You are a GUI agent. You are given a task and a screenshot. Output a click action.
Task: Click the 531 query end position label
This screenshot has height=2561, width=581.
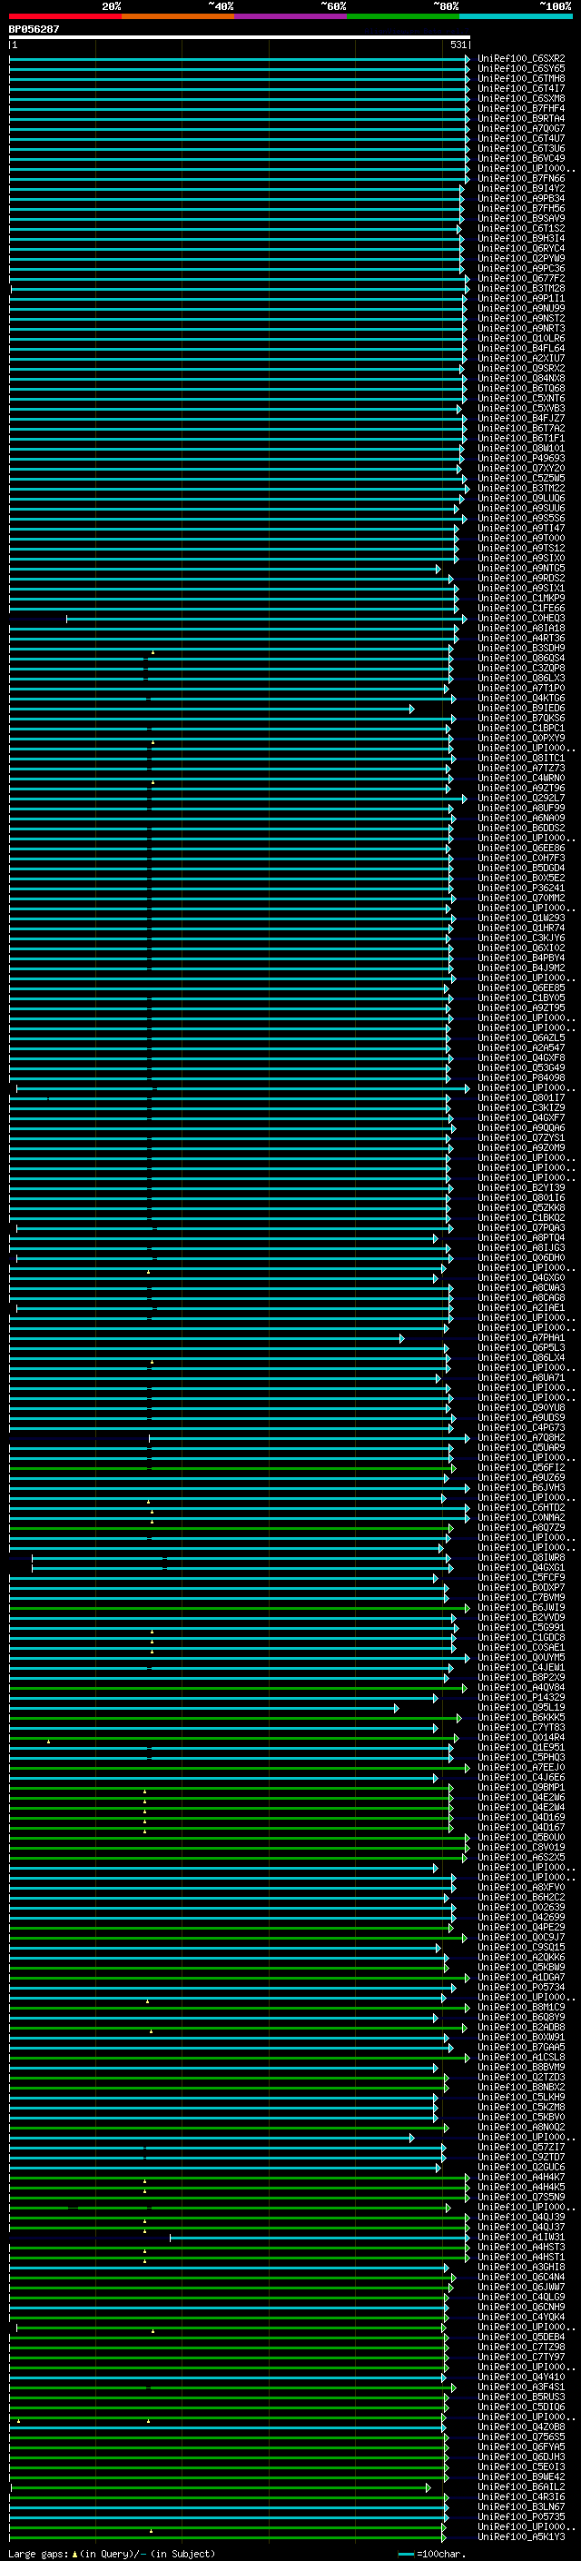click(458, 45)
